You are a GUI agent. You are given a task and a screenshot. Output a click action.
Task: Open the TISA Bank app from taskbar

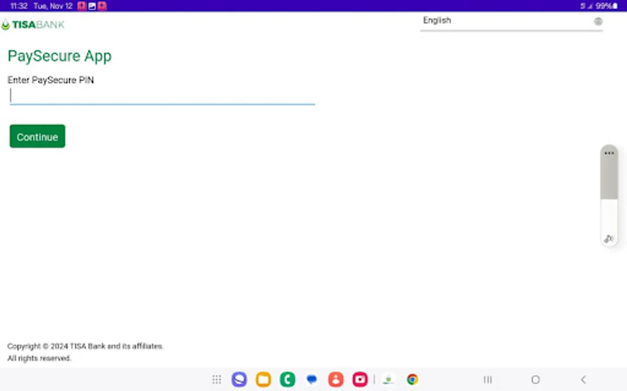(x=388, y=379)
